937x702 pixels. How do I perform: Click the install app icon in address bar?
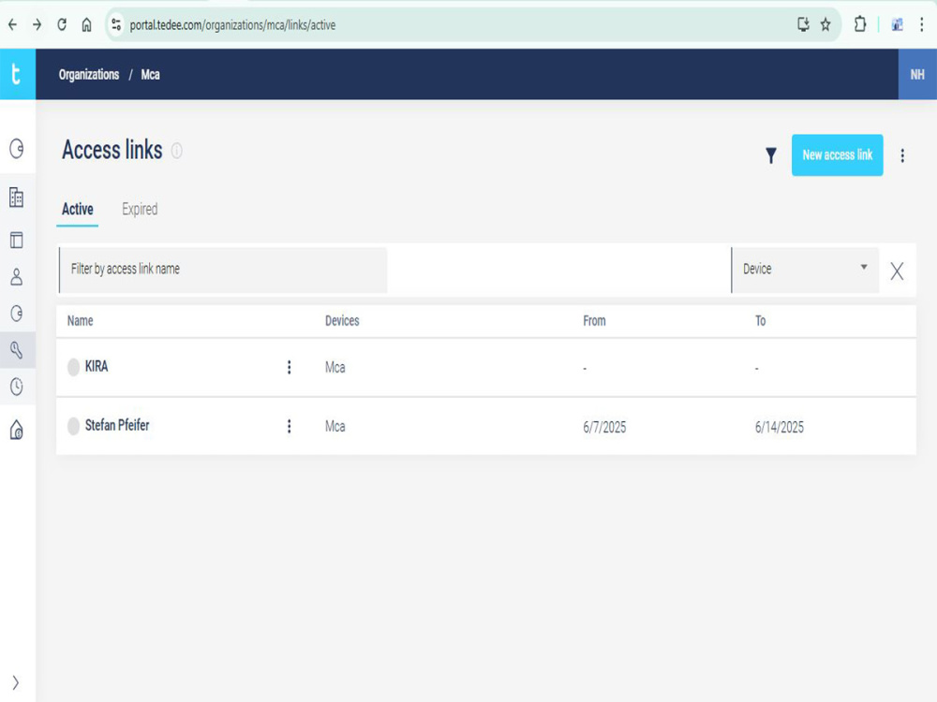(803, 24)
